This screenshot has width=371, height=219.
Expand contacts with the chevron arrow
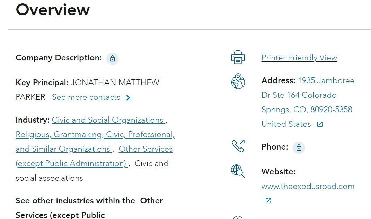coord(128,98)
